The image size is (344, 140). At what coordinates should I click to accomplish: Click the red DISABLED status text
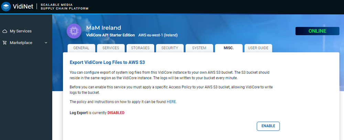pyautogui.click(x=116, y=113)
